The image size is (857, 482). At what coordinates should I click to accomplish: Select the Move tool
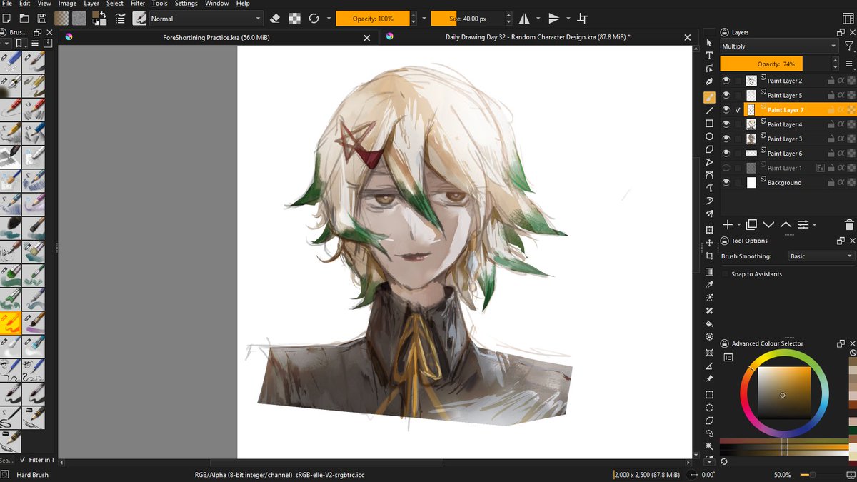click(709, 243)
